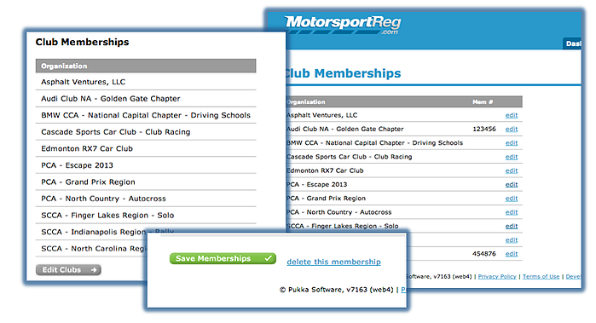This screenshot has height=323, width=596.
Task: Click Audi Club NA name in MotorsportReg window
Action: tap(344, 129)
